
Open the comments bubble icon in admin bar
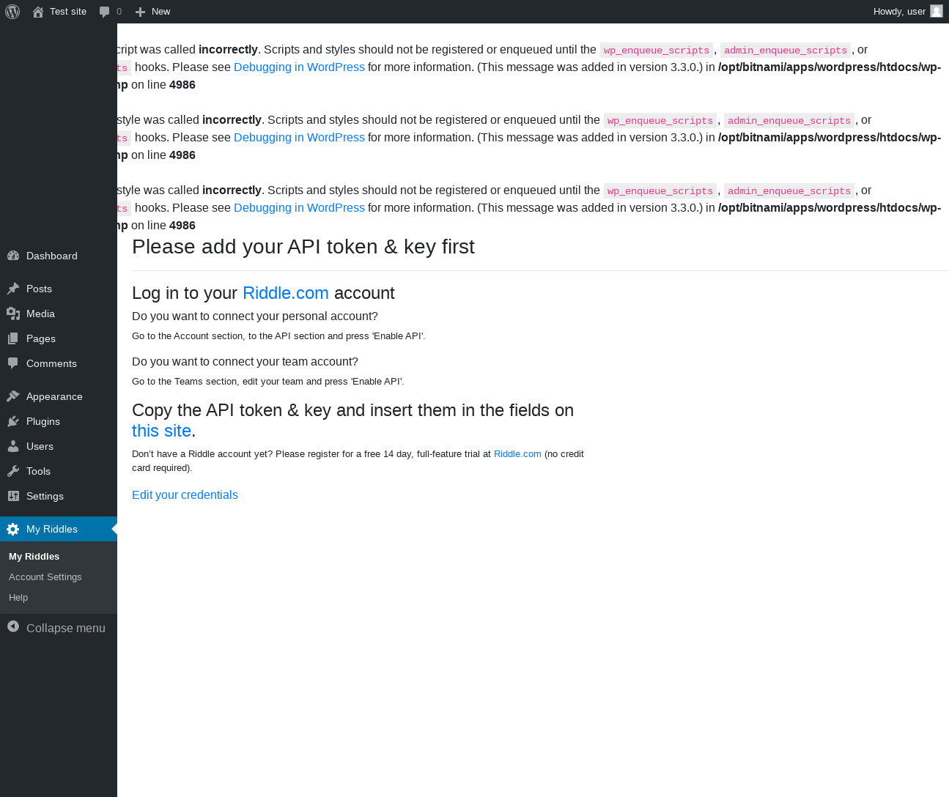(105, 12)
